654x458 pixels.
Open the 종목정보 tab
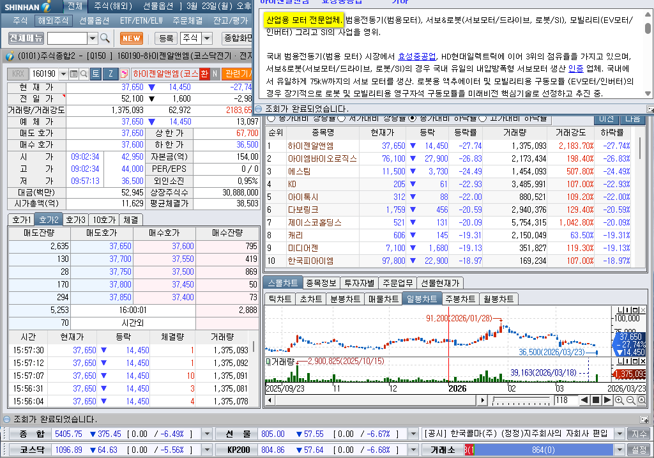pos(321,283)
